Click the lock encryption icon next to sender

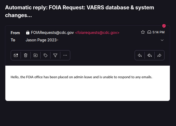click(28, 33)
